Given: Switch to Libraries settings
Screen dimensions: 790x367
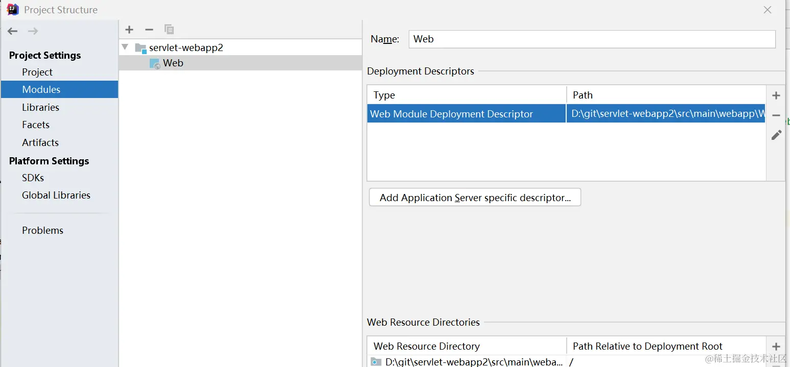Looking at the screenshot, I should pyautogui.click(x=40, y=107).
